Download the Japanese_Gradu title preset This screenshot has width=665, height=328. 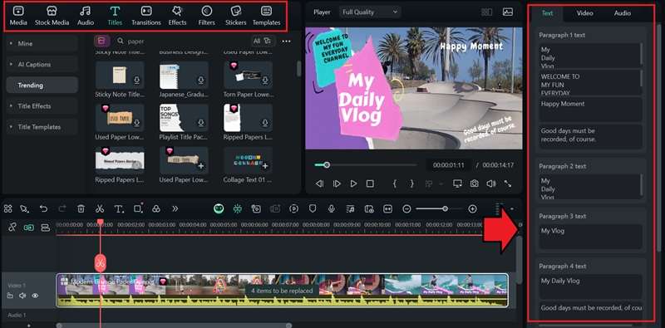tap(201, 81)
